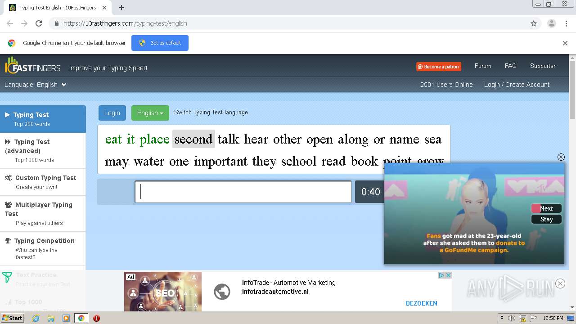
Task: Close the Typing Test English tab
Action: click(104, 8)
